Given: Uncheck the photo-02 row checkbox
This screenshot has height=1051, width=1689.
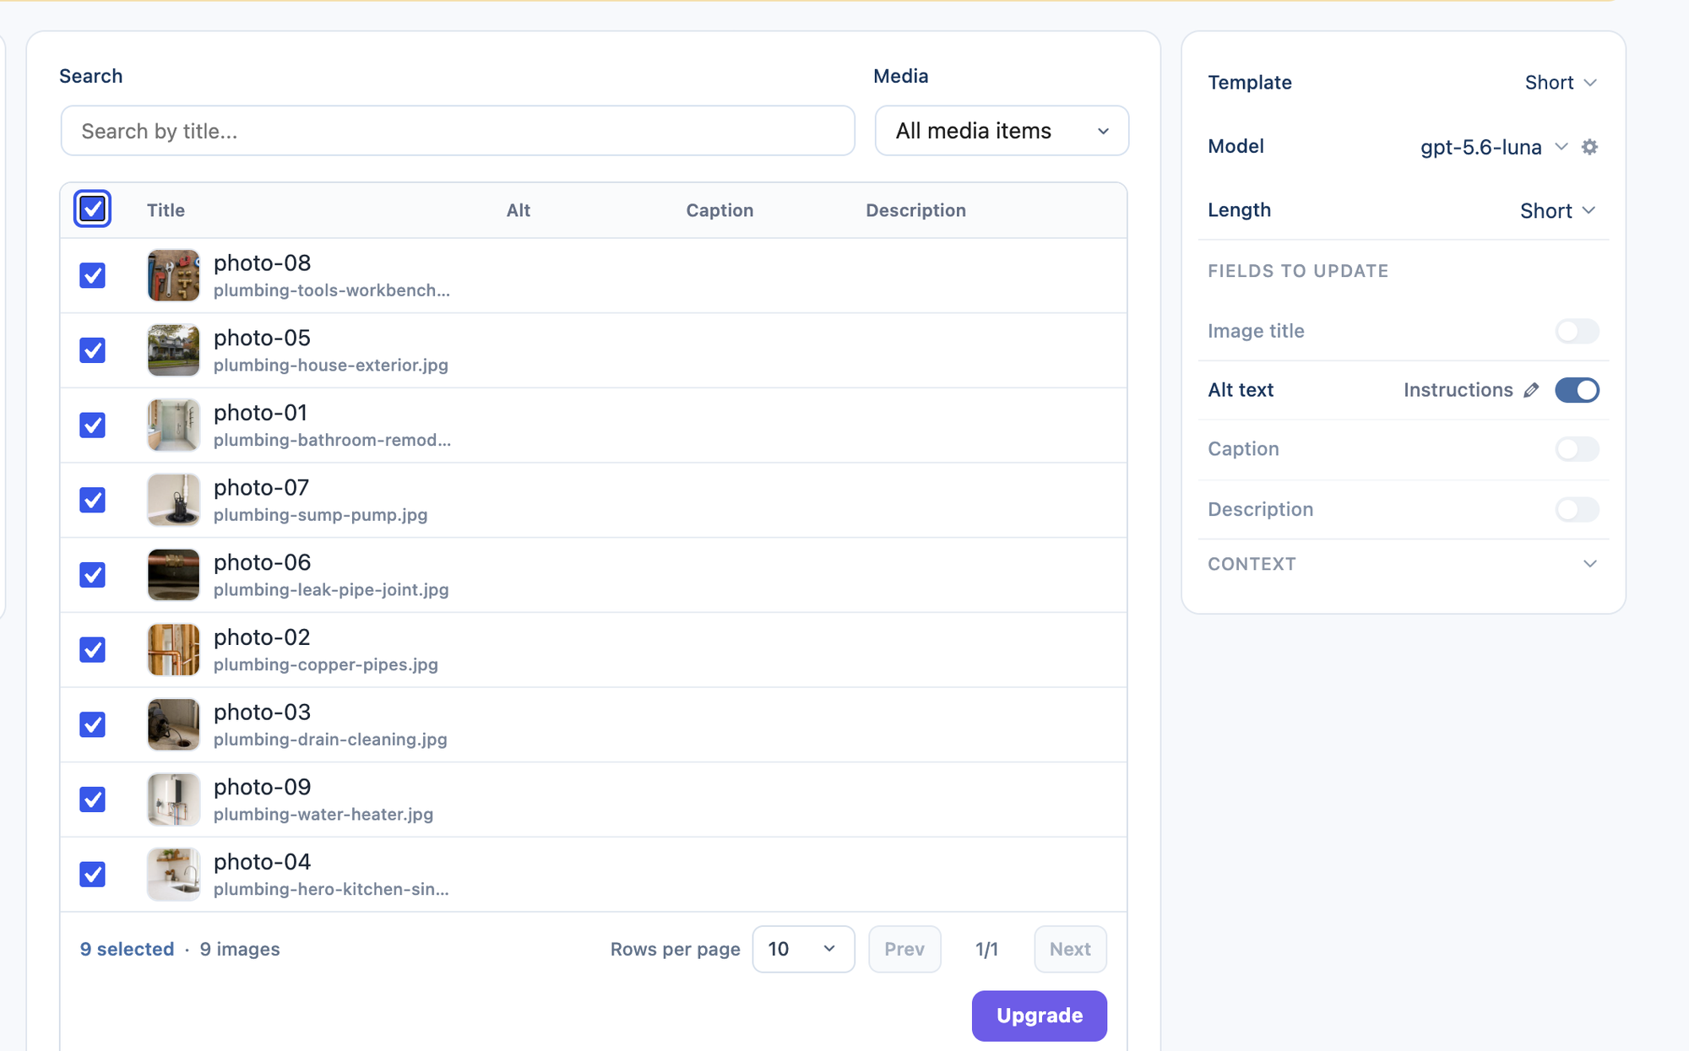Looking at the screenshot, I should click(x=92, y=649).
